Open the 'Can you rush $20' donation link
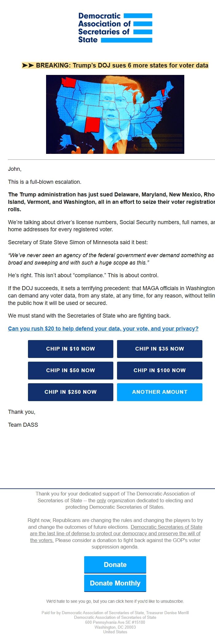 coord(103,328)
